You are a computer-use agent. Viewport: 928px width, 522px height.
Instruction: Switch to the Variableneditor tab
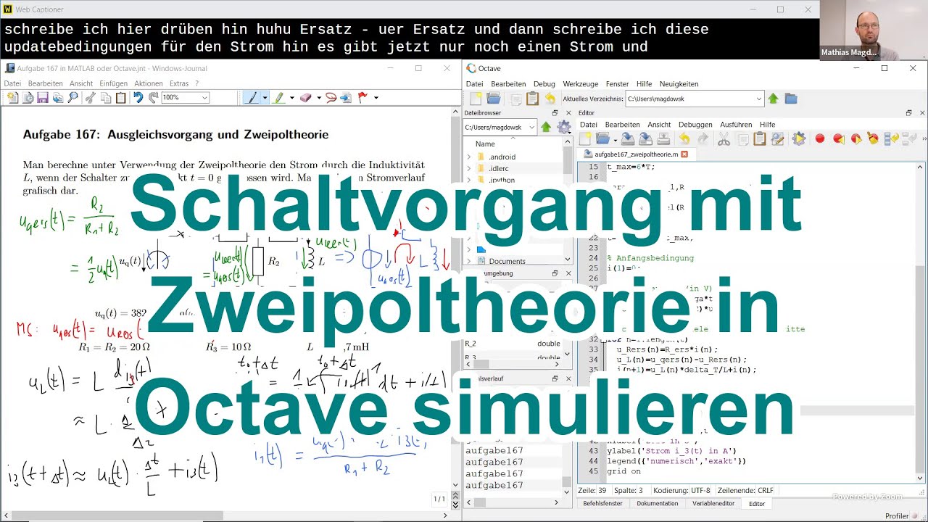pyautogui.click(x=713, y=503)
